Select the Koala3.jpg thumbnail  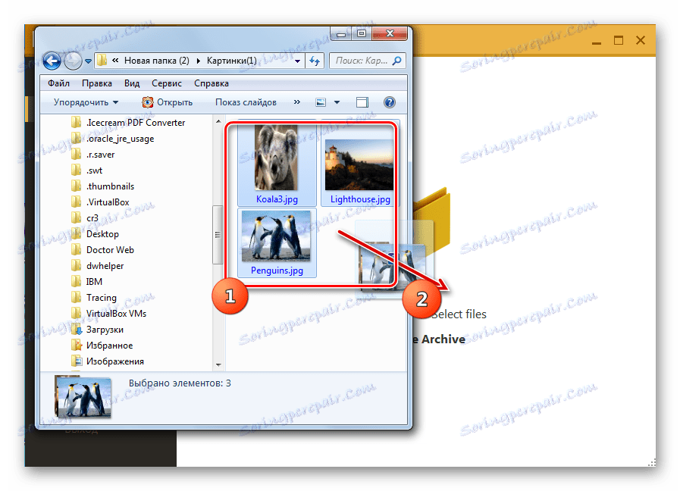pos(276,158)
